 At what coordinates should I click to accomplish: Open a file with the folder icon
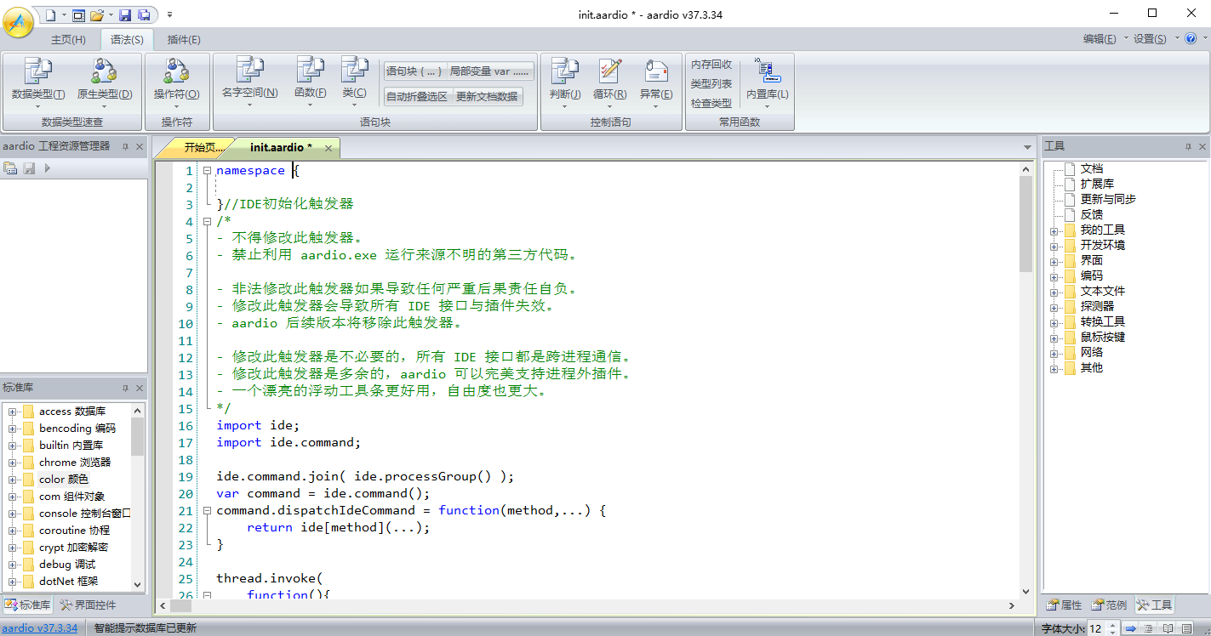(x=96, y=14)
